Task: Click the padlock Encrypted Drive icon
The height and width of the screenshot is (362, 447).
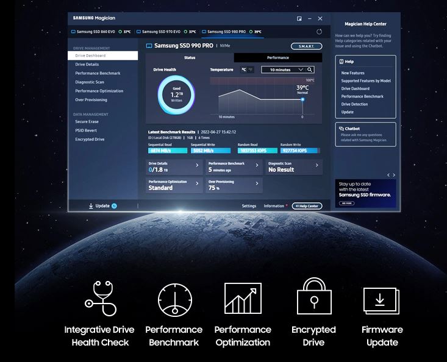Action: 314,296
